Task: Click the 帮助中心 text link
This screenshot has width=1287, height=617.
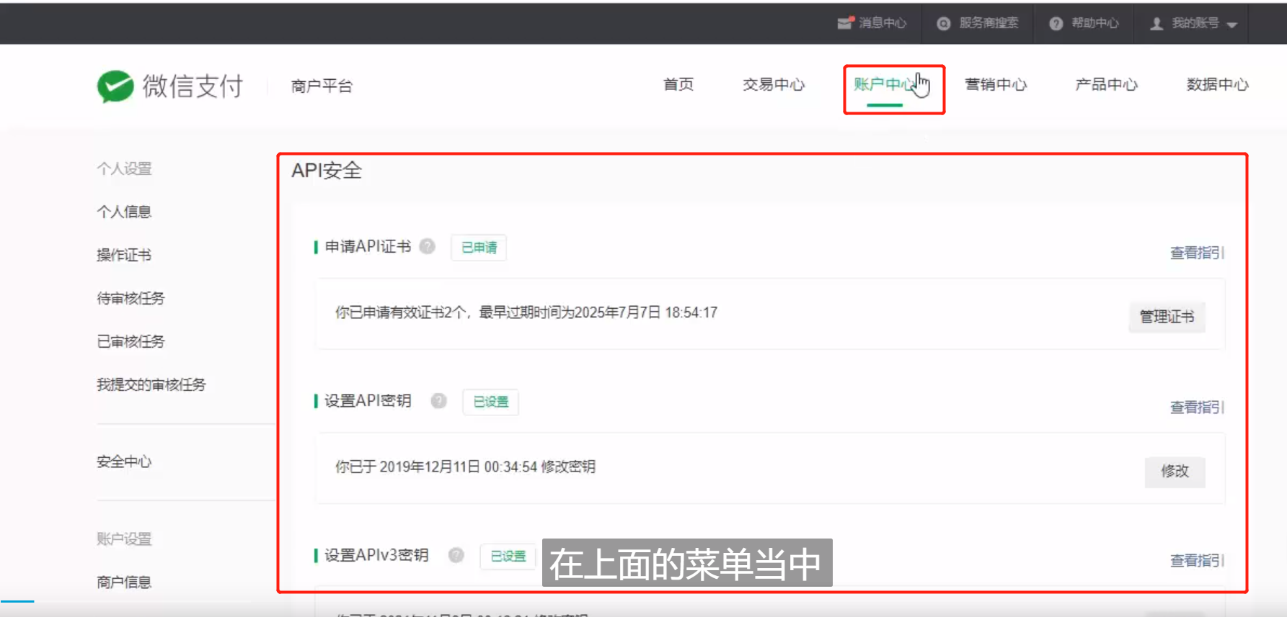Action: coord(1095,23)
